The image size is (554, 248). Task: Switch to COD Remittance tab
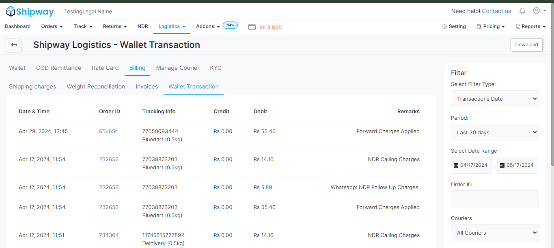click(x=58, y=68)
